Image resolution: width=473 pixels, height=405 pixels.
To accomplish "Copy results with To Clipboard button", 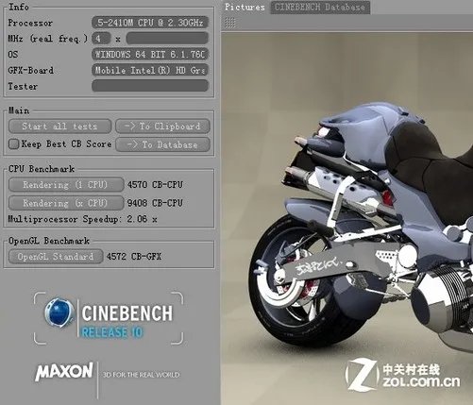I will pyautogui.click(x=162, y=127).
